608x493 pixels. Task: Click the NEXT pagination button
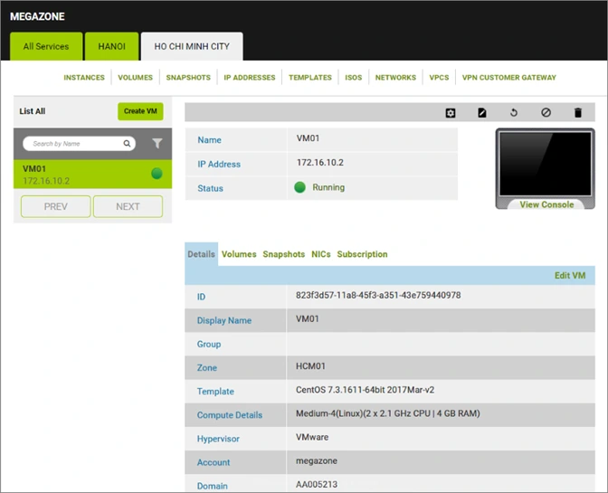(x=128, y=206)
